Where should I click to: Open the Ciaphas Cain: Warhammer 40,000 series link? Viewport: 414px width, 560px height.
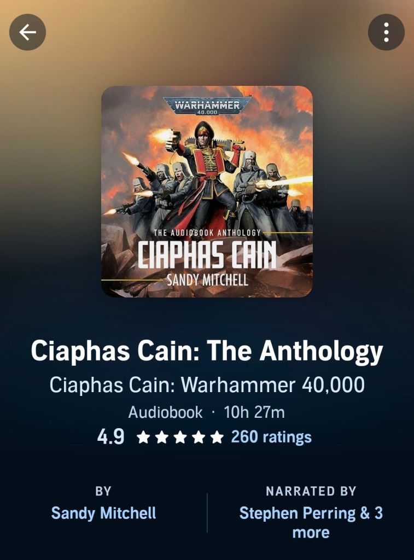click(207, 385)
